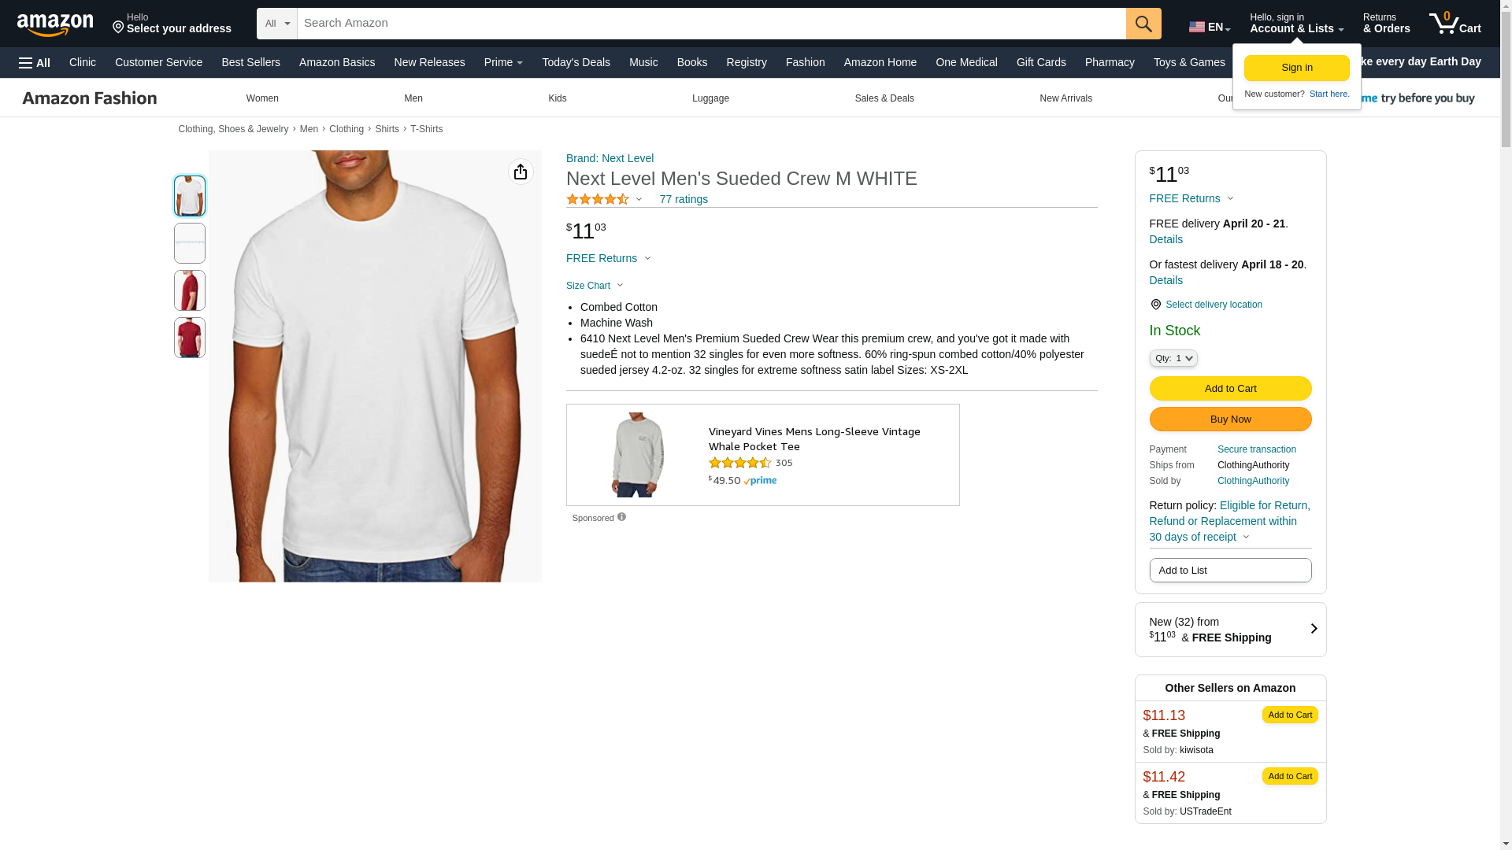Click in the Search Amazon field
The width and height of the screenshot is (1512, 850).
[709, 24]
